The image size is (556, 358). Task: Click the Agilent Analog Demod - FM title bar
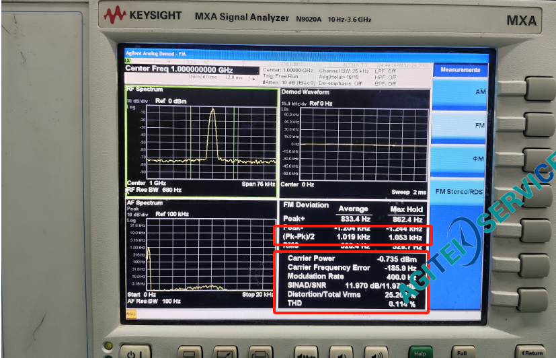[155, 53]
